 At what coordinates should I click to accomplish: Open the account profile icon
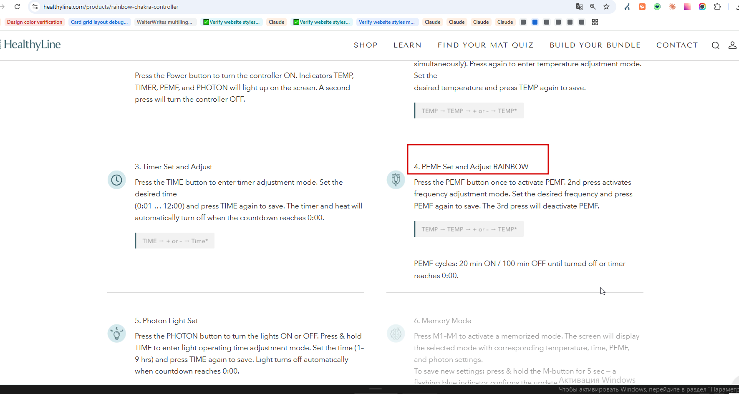point(732,45)
